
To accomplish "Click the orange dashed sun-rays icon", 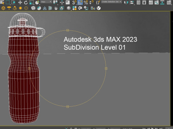I will pyautogui.click(x=26, y=8).
